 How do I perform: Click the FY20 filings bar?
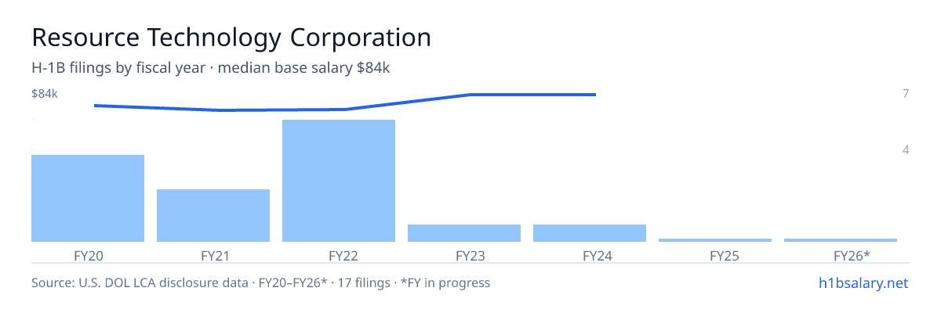(x=88, y=198)
